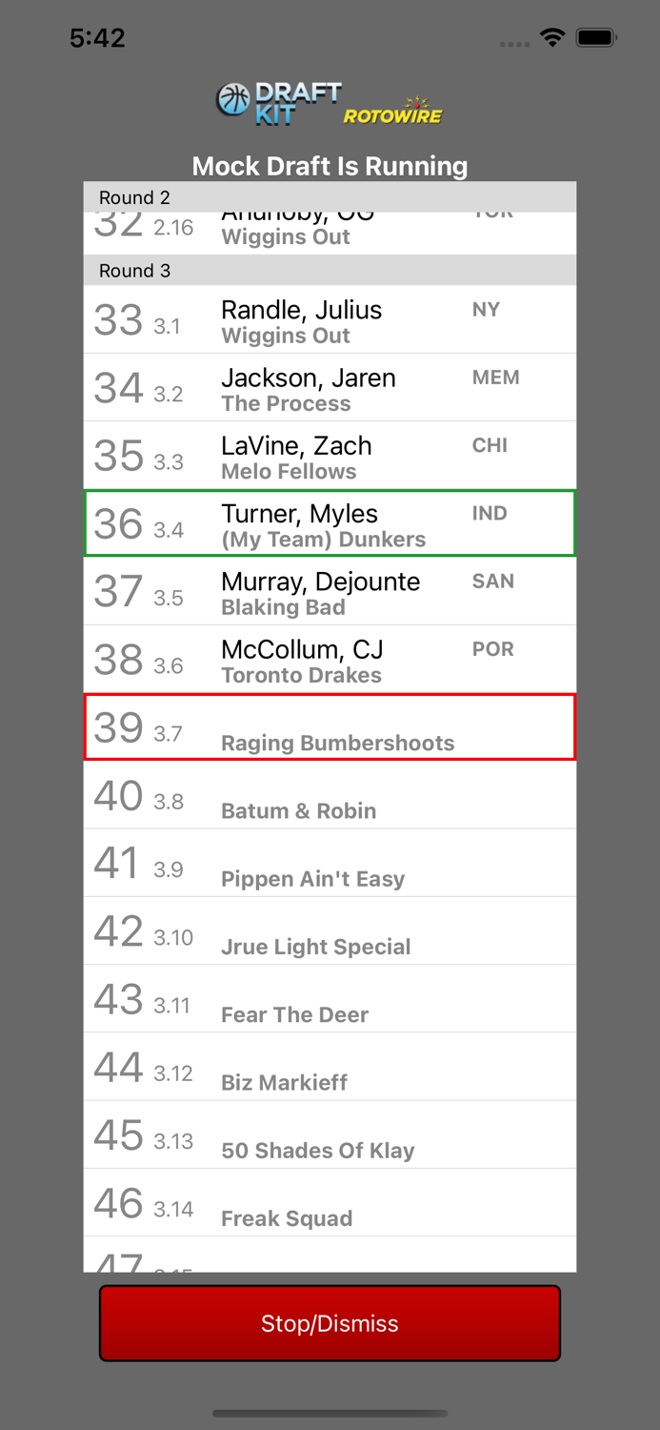Tap the Fear The Deer pick row
This screenshot has height=1430, width=660.
point(330,997)
